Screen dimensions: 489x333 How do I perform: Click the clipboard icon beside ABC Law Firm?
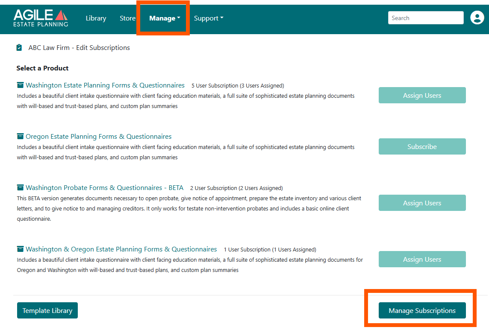point(19,48)
